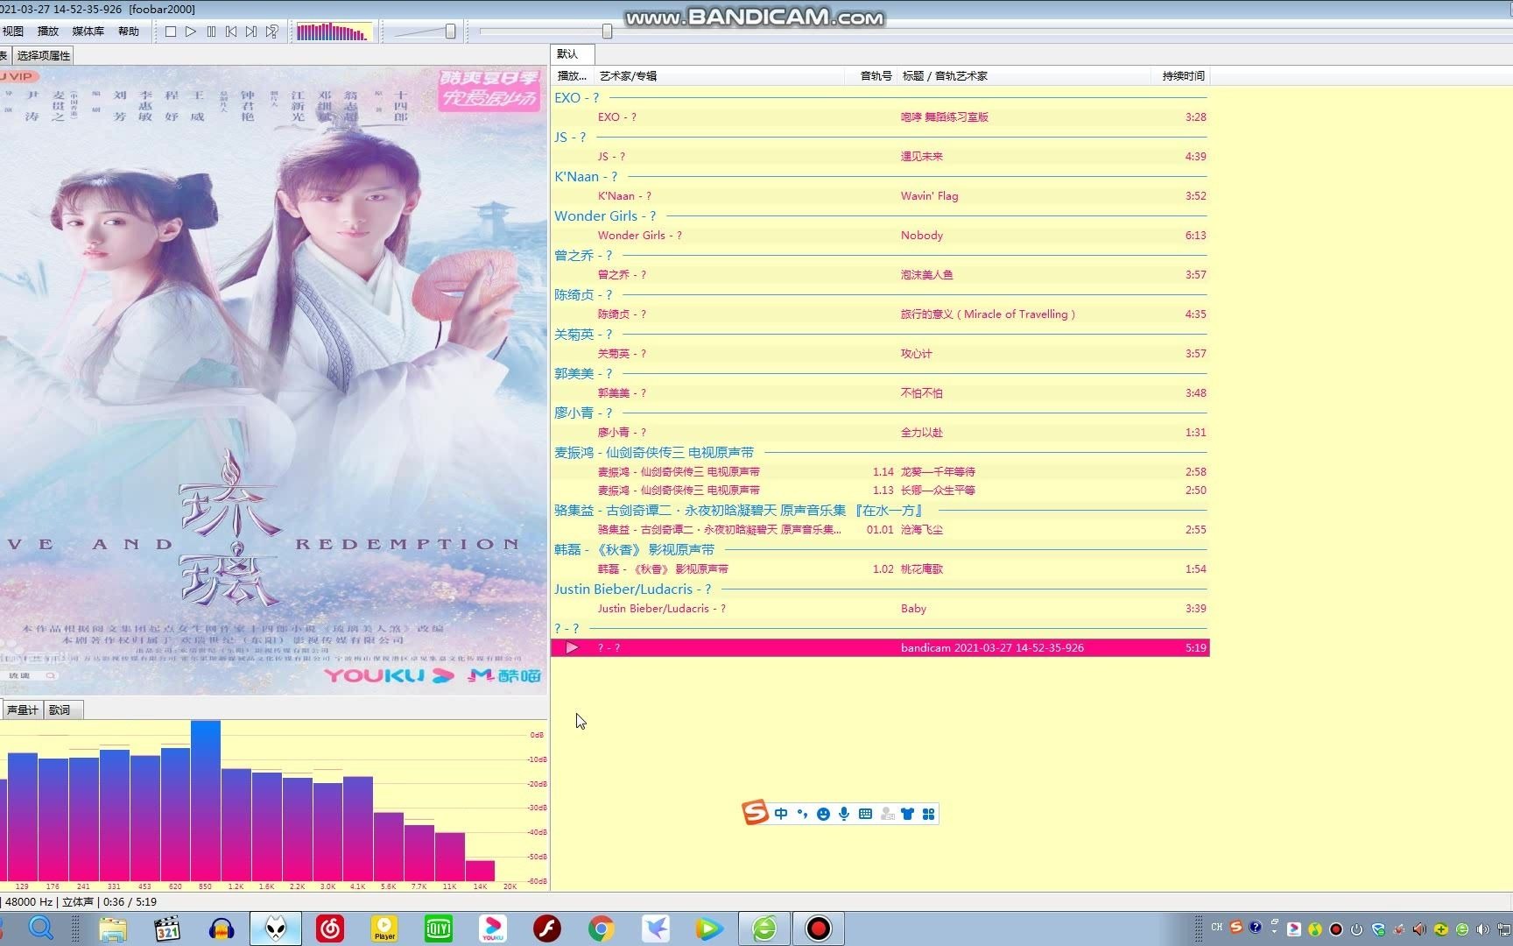This screenshot has width=1513, height=946.
Task: Switch to the 选择项属性 tab
Action: (x=44, y=55)
